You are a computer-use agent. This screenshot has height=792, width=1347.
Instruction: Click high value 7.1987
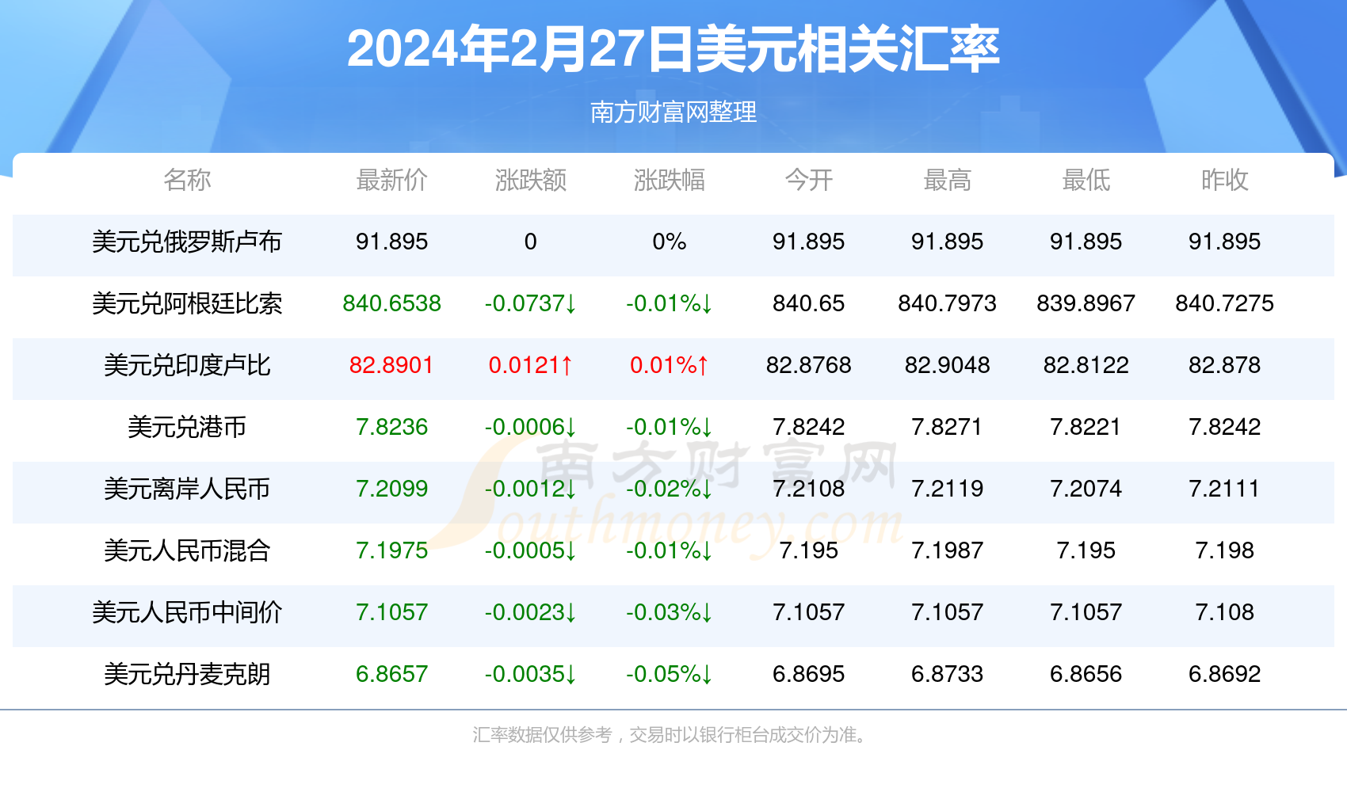pyautogui.click(x=947, y=550)
